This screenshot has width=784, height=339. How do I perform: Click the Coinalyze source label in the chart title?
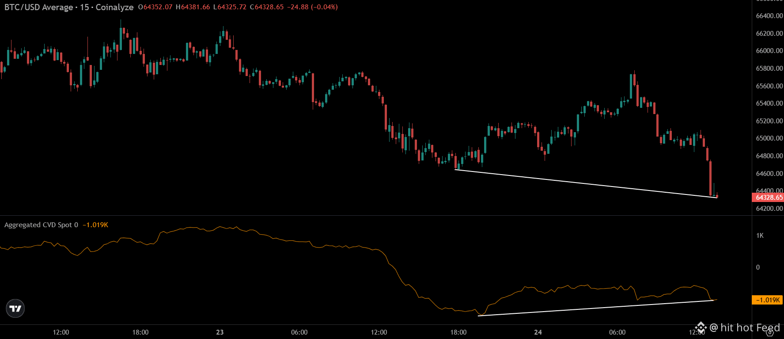pos(114,7)
